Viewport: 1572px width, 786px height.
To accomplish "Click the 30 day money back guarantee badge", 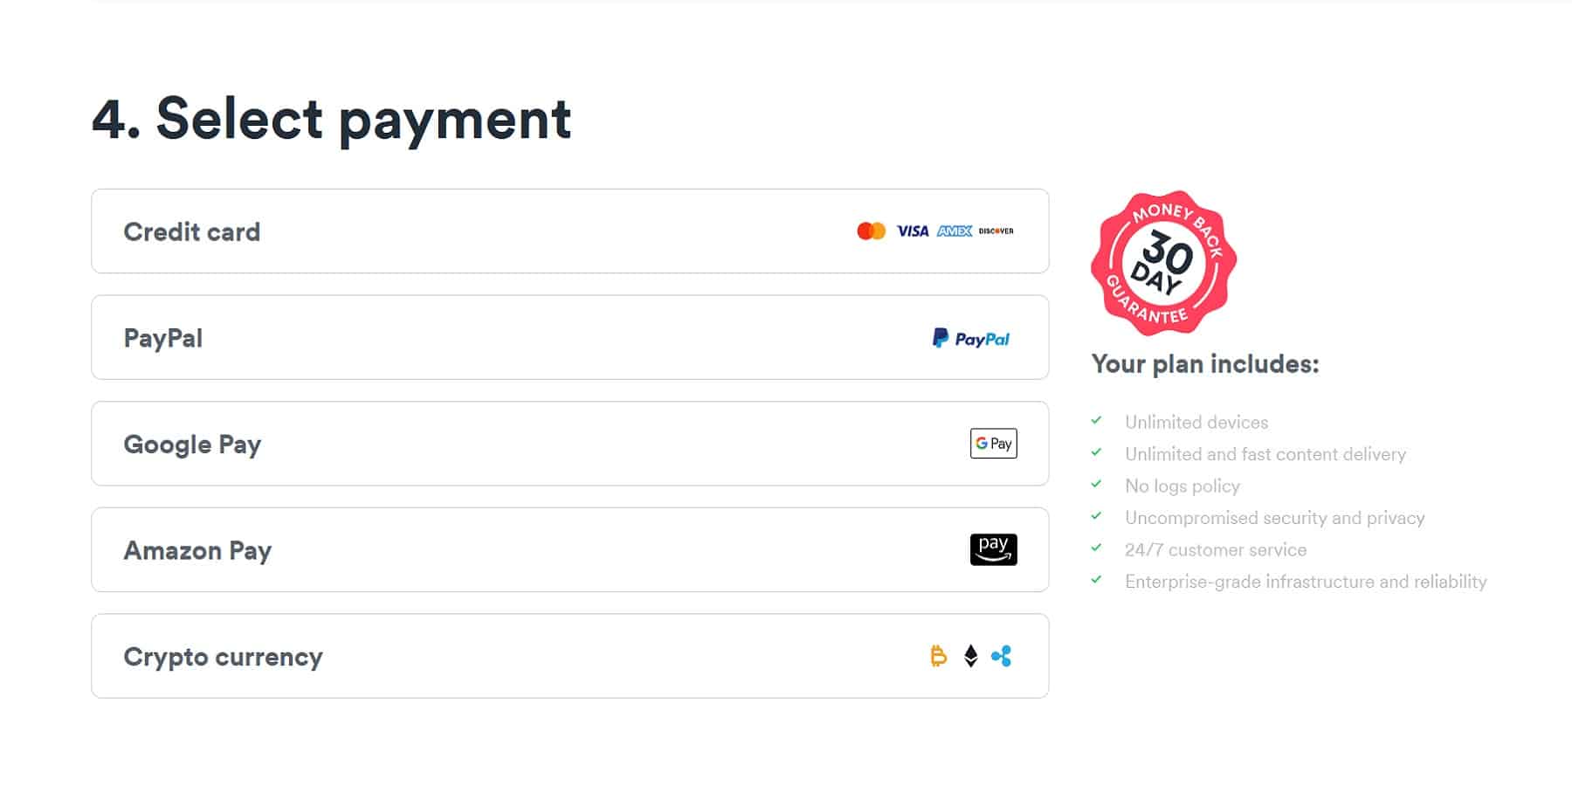I will click(x=1163, y=263).
